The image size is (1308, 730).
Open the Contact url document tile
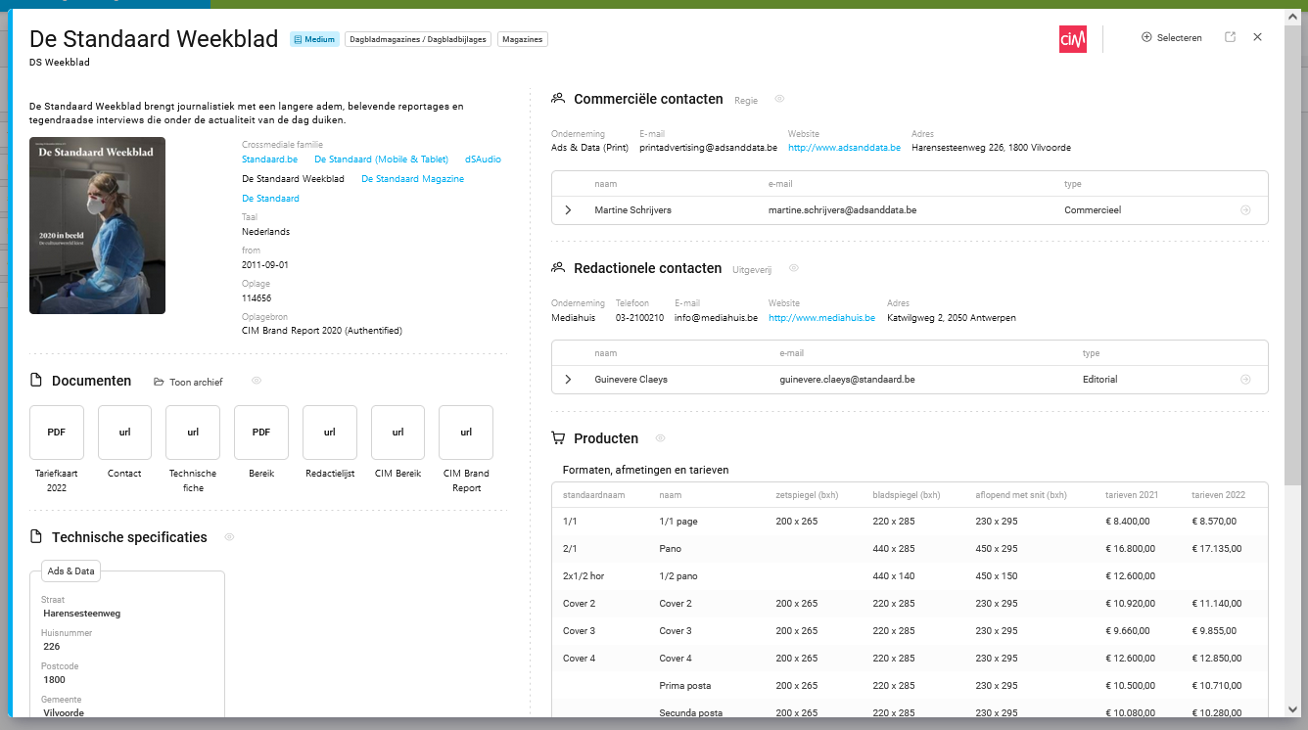[124, 433]
